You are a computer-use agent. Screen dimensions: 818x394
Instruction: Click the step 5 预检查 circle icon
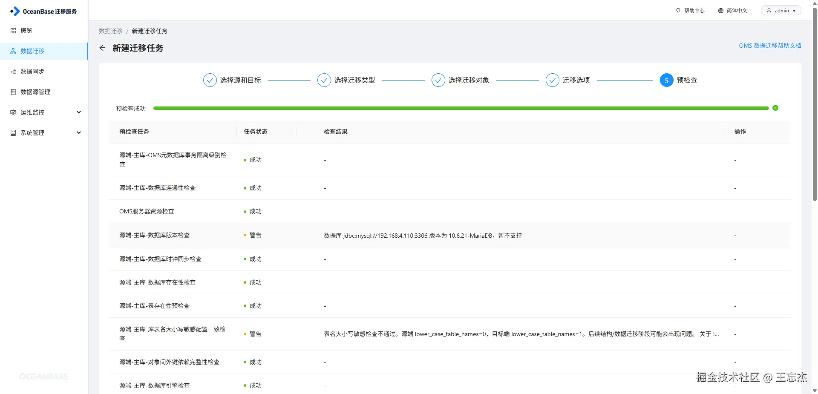tap(667, 80)
